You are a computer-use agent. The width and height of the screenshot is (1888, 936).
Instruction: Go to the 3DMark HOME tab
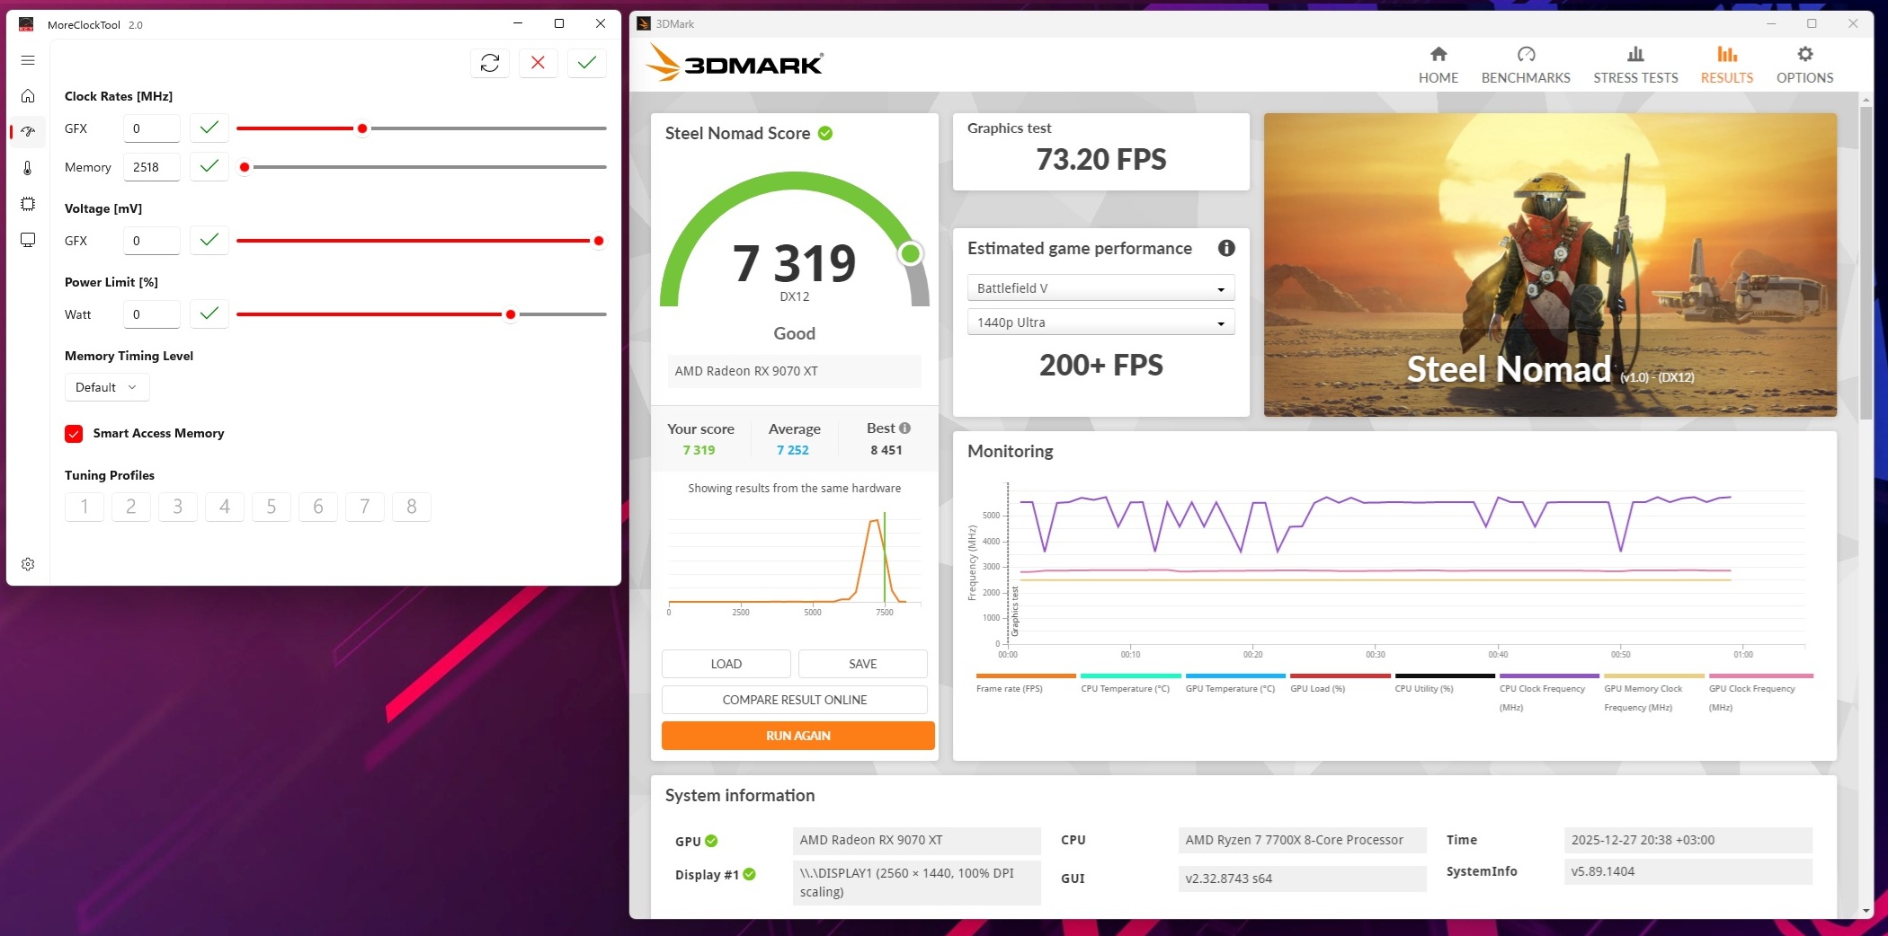[x=1438, y=66]
